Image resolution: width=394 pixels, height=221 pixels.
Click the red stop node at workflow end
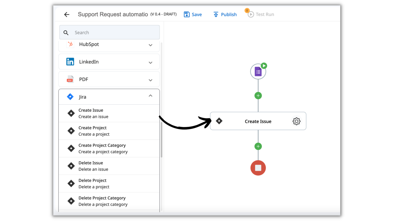tap(258, 168)
